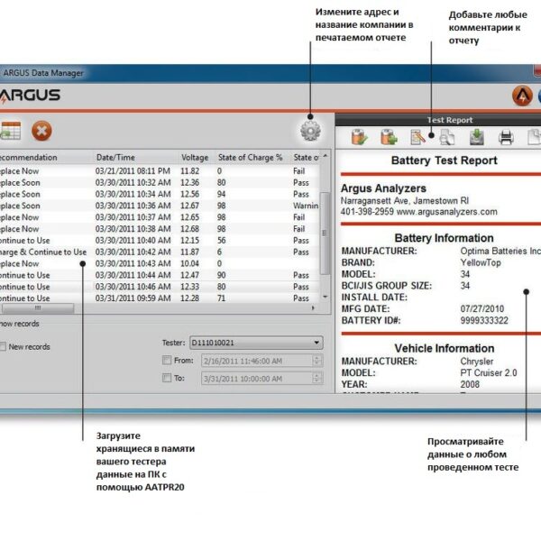Print the test report with printer icon
This screenshot has height=541, width=541.
coord(506,137)
